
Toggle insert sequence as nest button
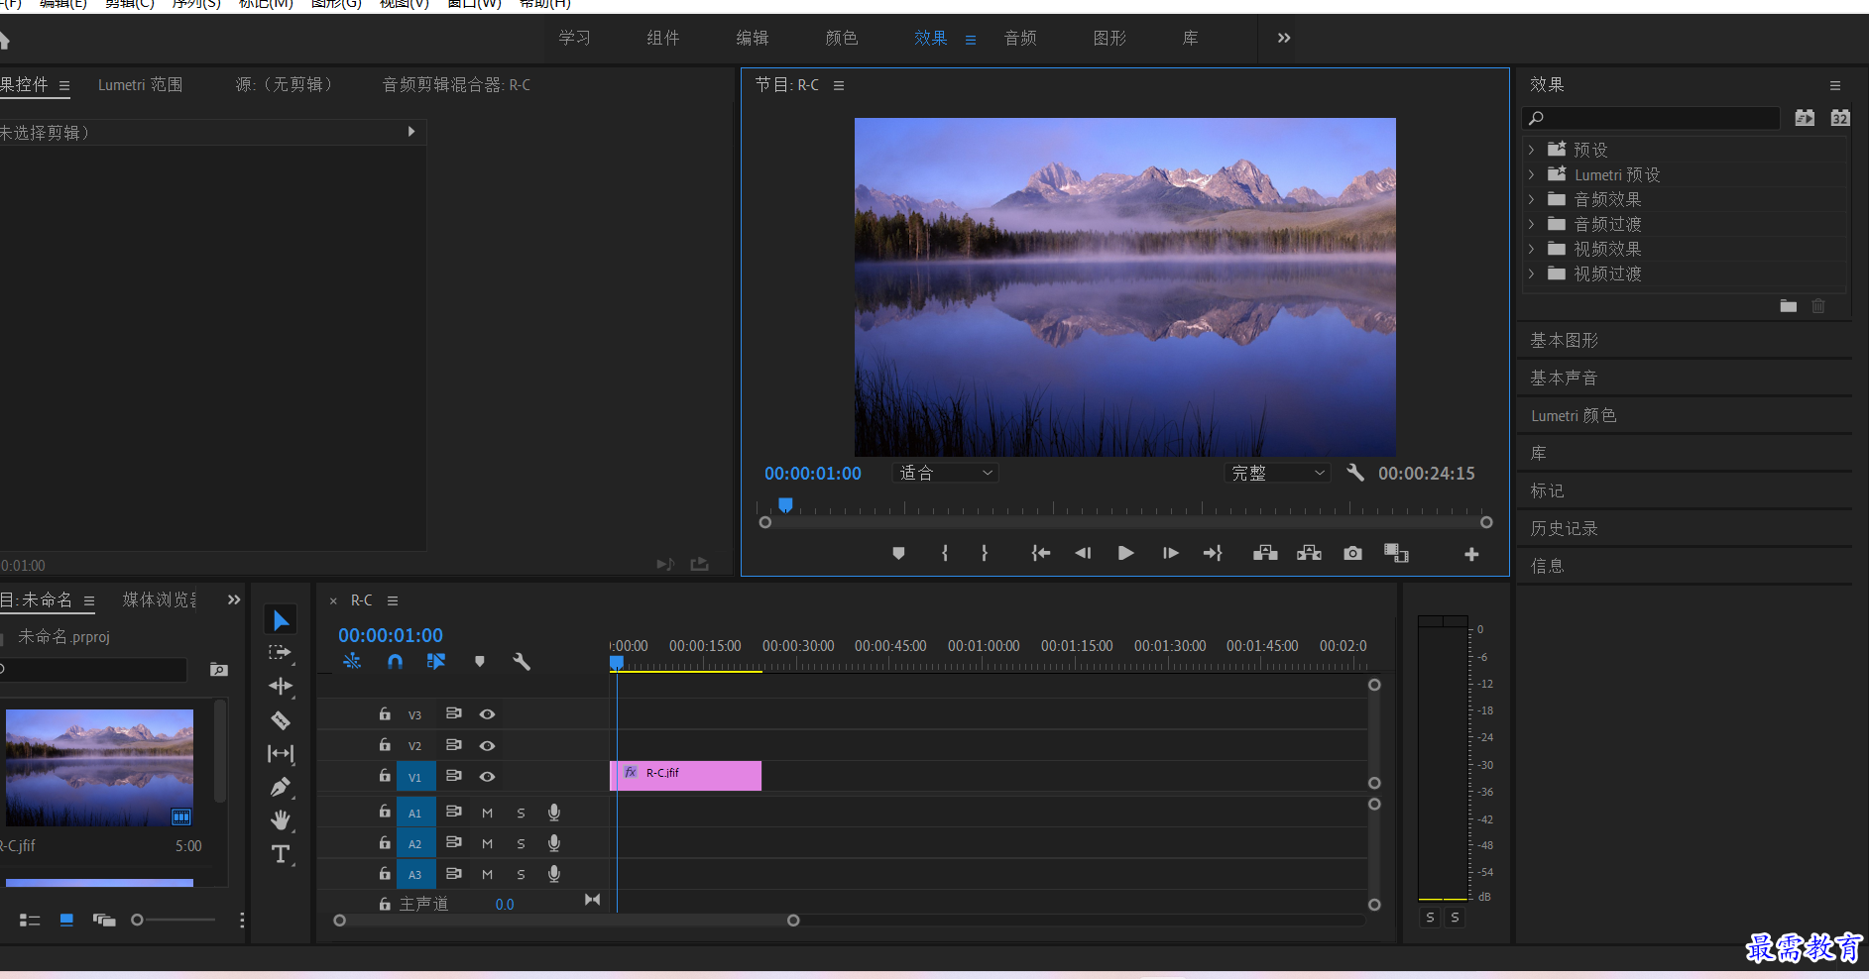click(352, 661)
